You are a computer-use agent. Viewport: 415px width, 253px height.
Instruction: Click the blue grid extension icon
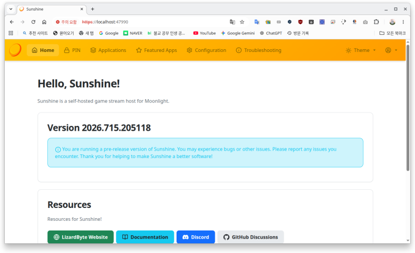click(322, 22)
